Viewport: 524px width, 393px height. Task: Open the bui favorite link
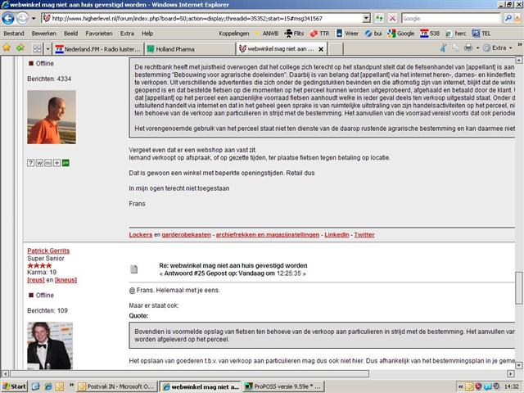373,34
